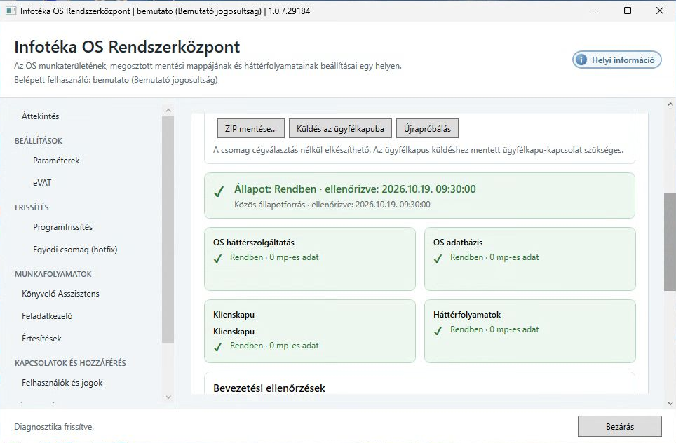
Task: Go to Programfrissítés
Action: point(62,227)
